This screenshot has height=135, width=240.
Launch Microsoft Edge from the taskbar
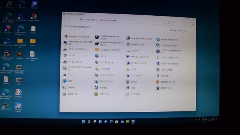(111, 121)
